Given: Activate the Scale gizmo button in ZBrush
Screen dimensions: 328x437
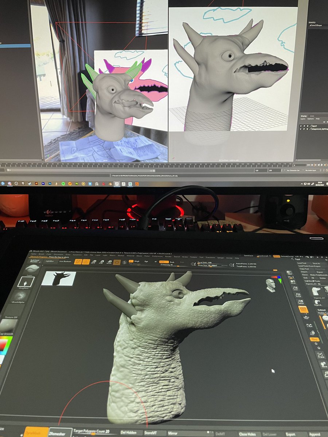Looking at the screenshot, I should click(101, 262).
